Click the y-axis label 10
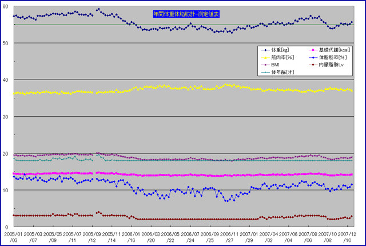The image size is (366, 246). (x=5, y=190)
